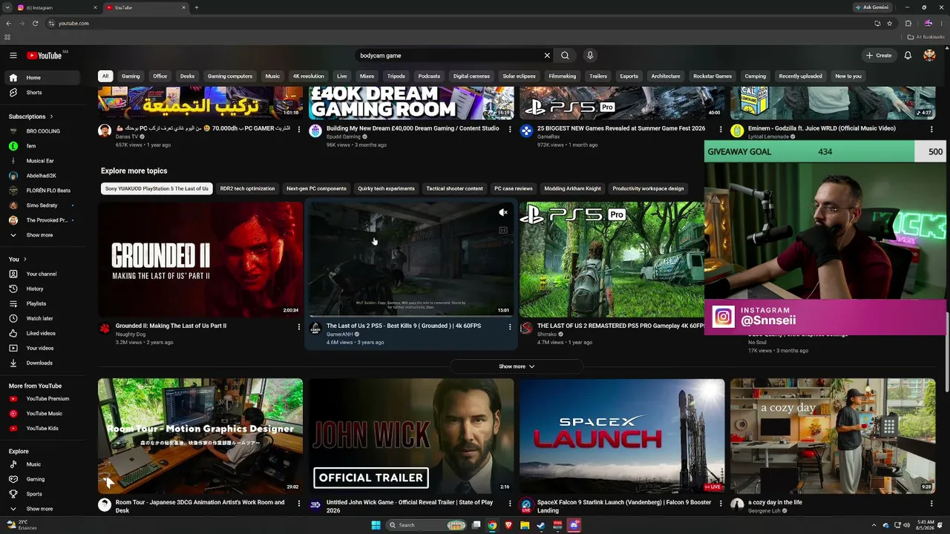
Task: Click the Create button
Action: (879, 56)
